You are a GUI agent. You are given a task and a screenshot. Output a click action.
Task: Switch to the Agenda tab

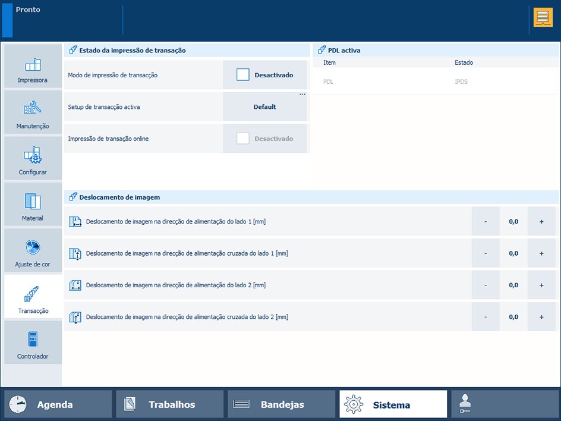click(x=58, y=404)
